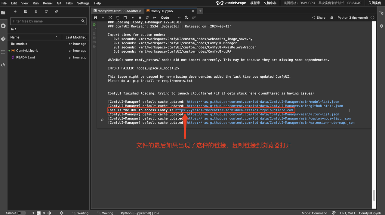Close the root@dsw terminal tab
385x215 pixels.
140,11
